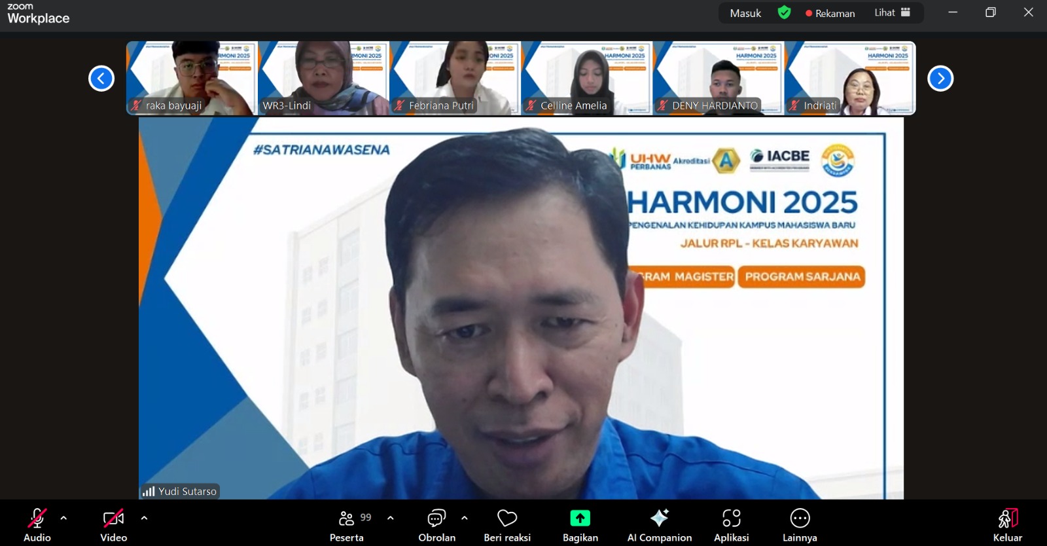Click Yudi Sutarso name label
The width and height of the screenshot is (1047, 546).
pos(187,492)
